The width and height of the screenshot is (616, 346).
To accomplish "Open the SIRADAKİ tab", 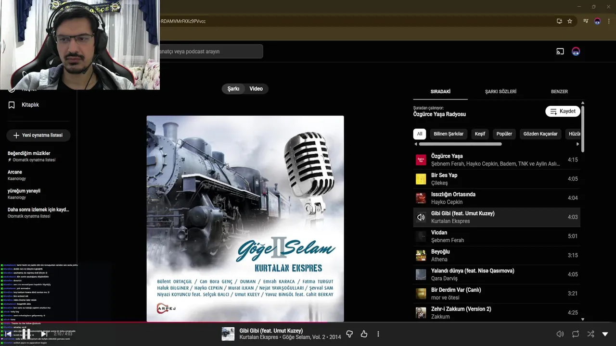I will 440,91.
